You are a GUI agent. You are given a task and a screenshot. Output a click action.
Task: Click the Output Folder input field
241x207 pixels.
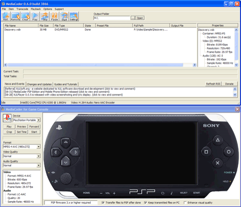[x=112, y=18]
